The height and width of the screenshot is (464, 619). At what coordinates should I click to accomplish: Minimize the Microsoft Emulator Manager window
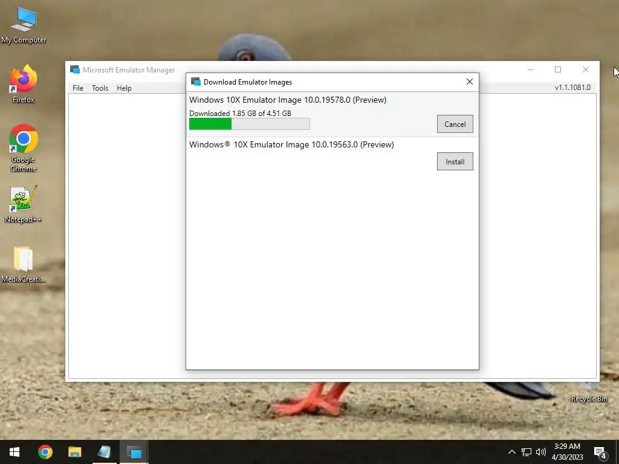(531, 70)
